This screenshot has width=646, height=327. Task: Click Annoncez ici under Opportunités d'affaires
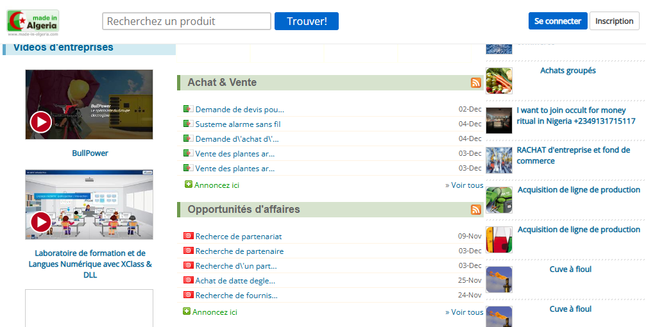tap(215, 312)
